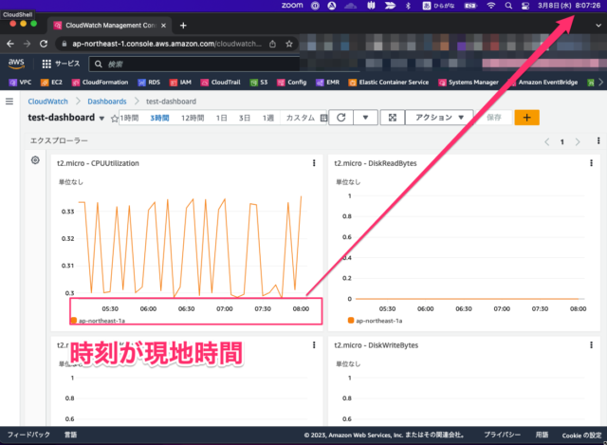Select the 1週 time range
Image resolution: width=607 pixels, height=445 pixels.
pos(267,118)
